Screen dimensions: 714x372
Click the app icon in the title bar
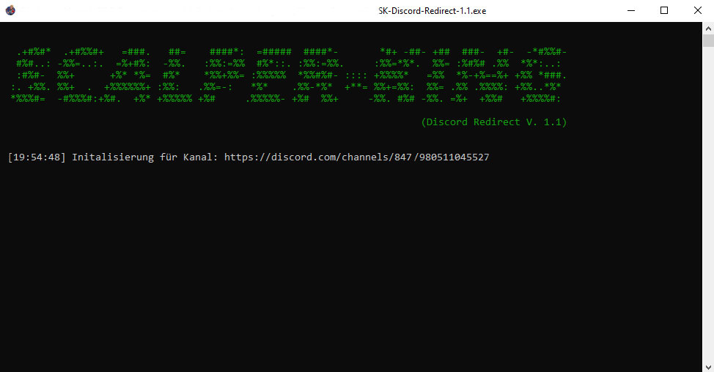point(10,10)
